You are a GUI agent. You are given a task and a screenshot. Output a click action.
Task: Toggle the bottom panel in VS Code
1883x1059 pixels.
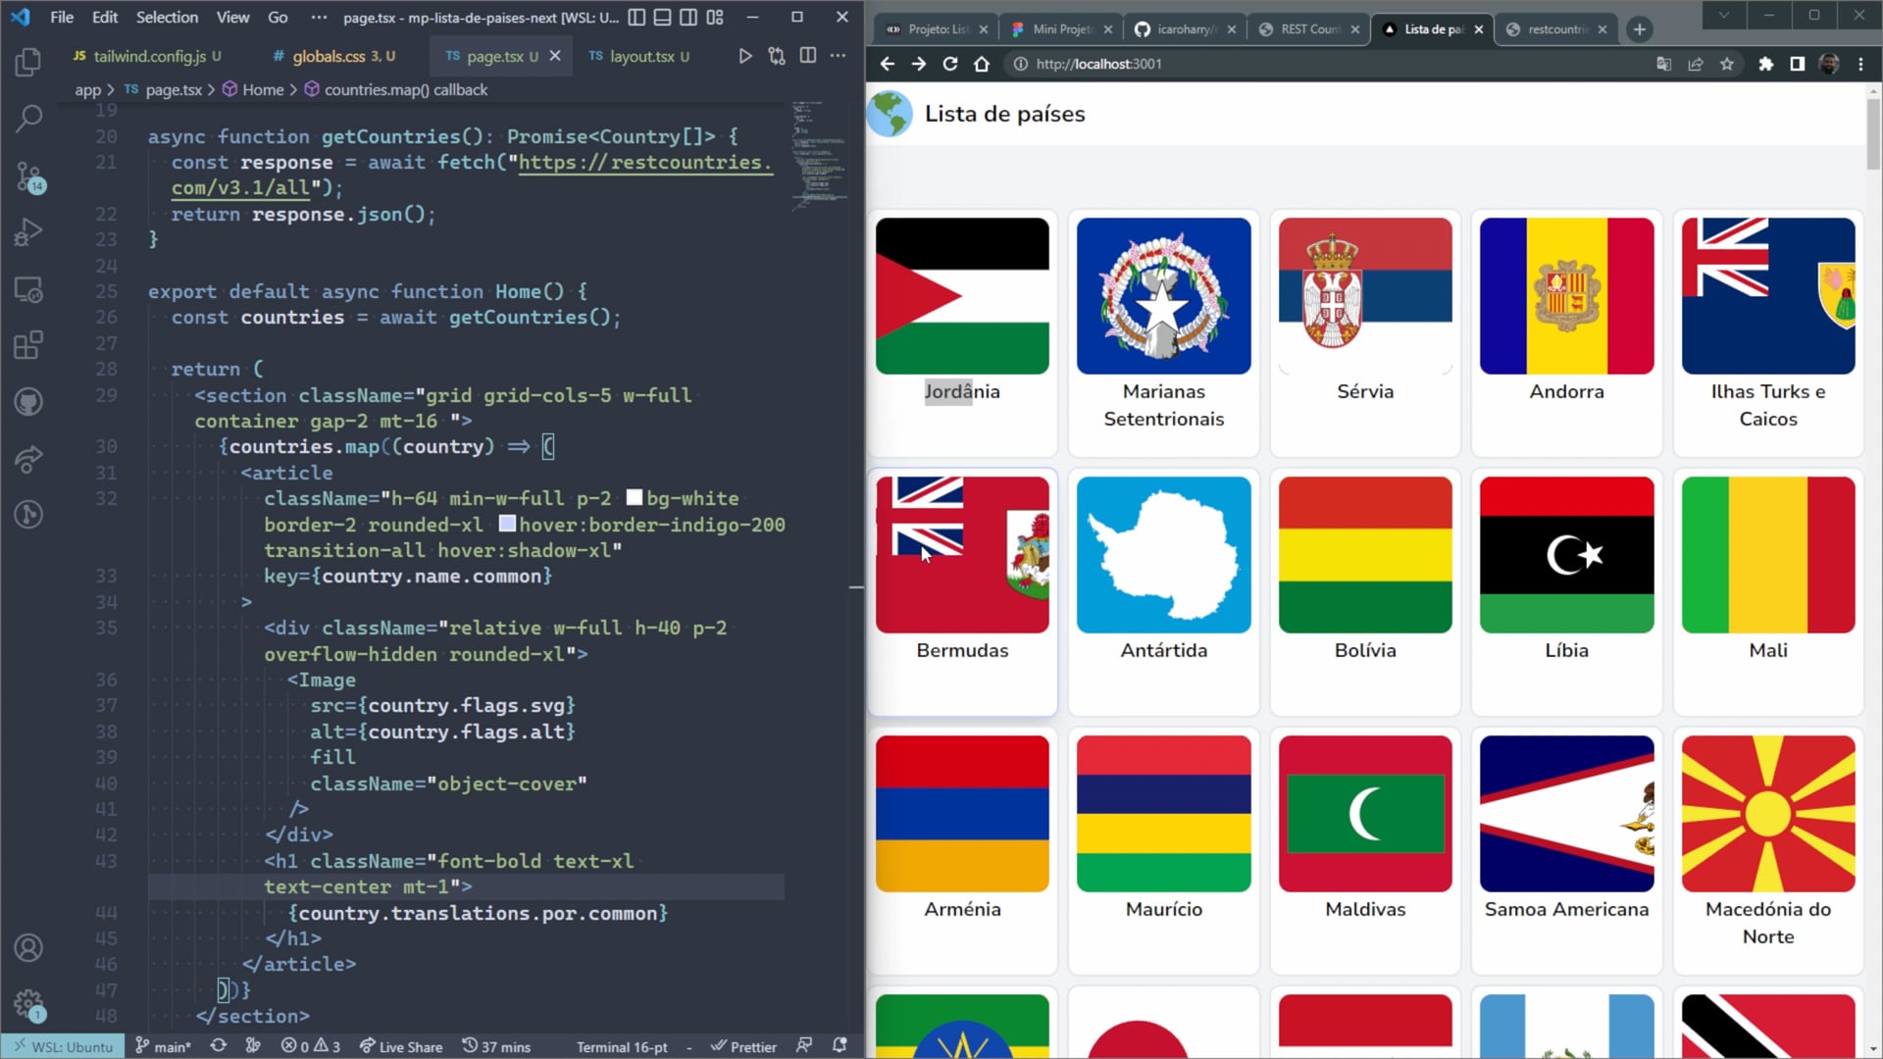(x=663, y=17)
